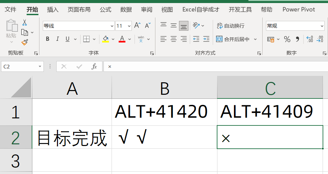Apply percent style
The height and width of the screenshot is (174, 328).
(x=287, y=39)
